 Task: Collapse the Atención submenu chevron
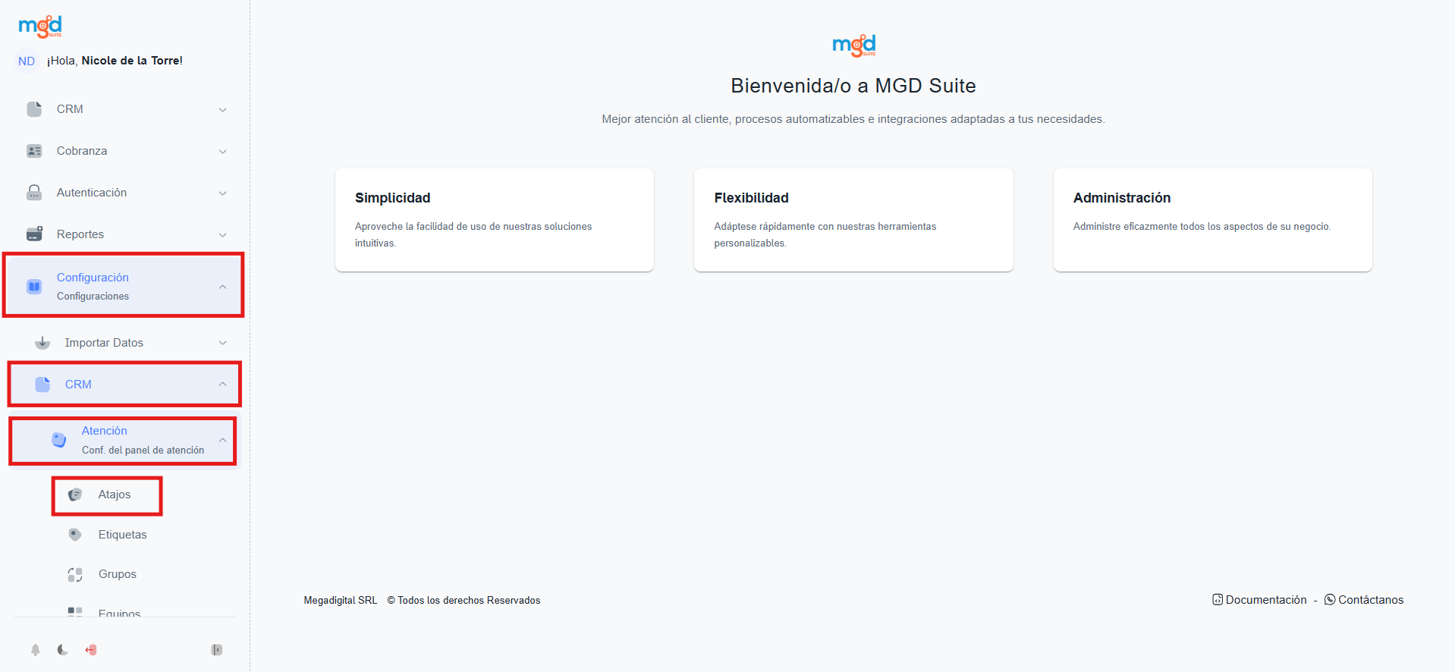click(222, 440)
